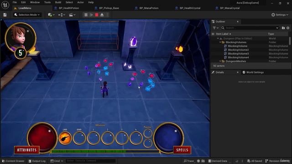Open the Help menu
Viewport: 292px width, 164px height.
pyautogui.click(x=91, y=2)
